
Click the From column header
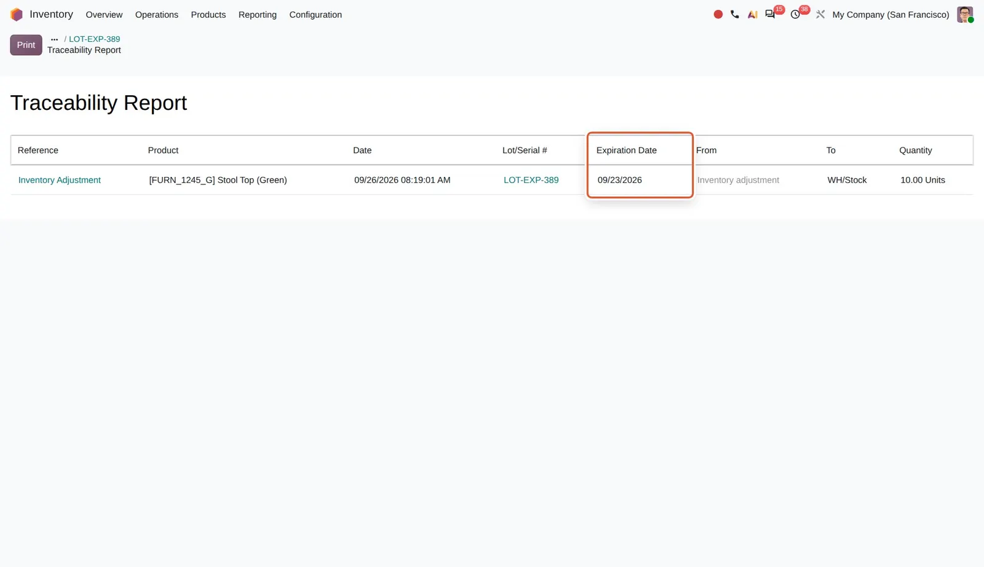coord(706,150)
